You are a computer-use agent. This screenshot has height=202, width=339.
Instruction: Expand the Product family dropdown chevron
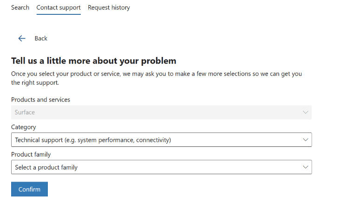coord(305,167)
